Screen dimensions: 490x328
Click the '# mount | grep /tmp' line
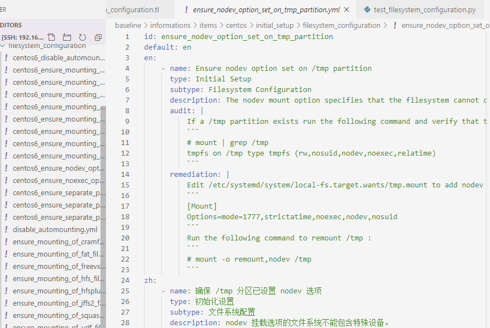point(228,143)
